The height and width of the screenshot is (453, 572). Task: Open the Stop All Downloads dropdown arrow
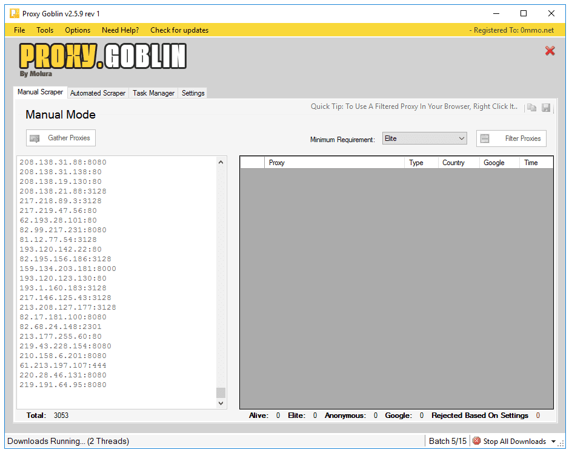(x=552, y=442)
